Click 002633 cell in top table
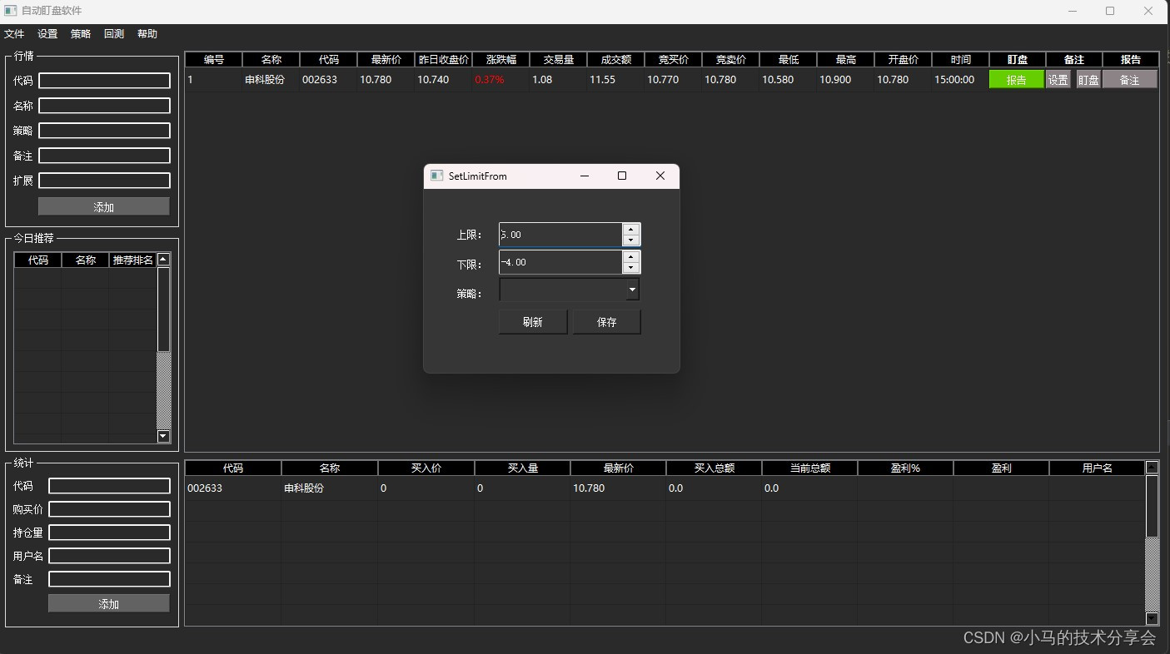This screenshot has width=1170, height=654. click(x=329, y=80)
